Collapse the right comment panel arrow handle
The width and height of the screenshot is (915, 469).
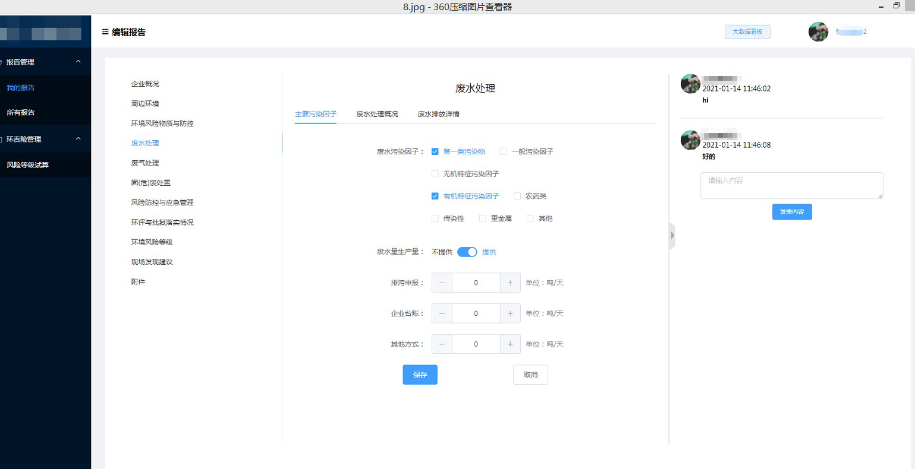672,236
